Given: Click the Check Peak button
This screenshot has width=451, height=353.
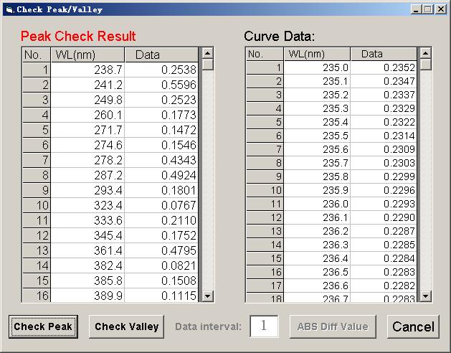Looking at the screenshot, I should point(43,326).
